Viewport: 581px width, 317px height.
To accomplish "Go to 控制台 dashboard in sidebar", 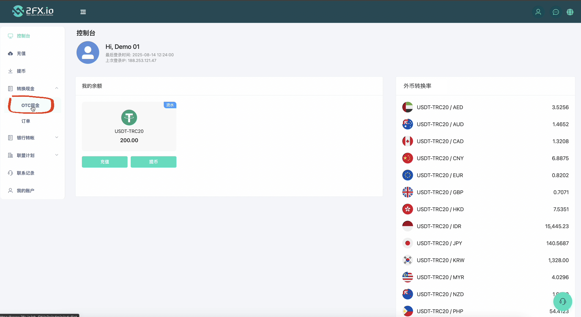I will pyautogui.click(x=23, y=36).
